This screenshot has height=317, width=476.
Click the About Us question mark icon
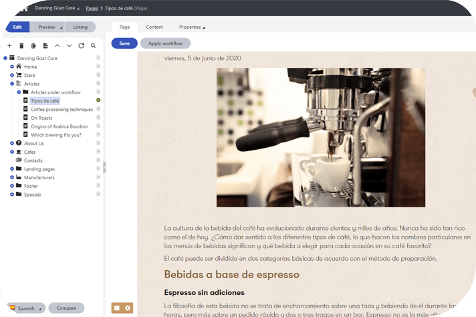(19, 142)
